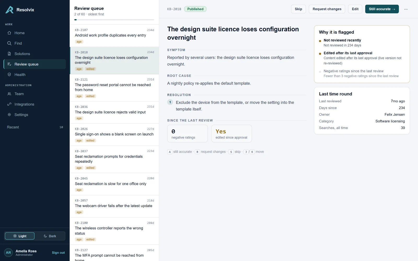Viewport: 418px width, 261px height.
Task: Click the Settings gear icon
Action: [x=9, y=115]
